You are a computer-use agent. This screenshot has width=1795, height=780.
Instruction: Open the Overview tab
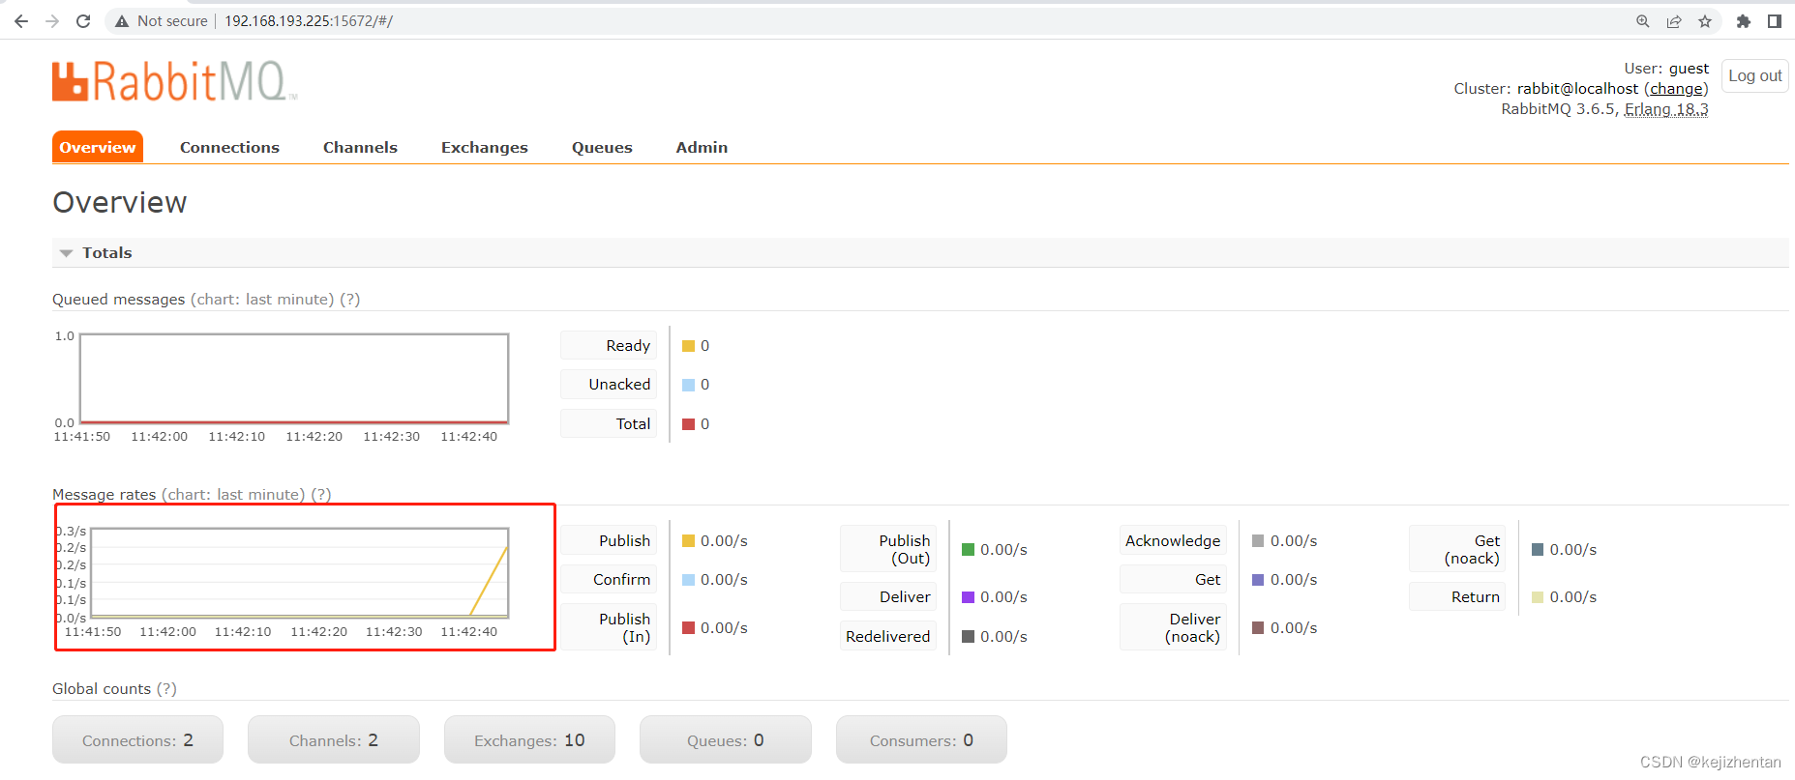coord(98,147)
